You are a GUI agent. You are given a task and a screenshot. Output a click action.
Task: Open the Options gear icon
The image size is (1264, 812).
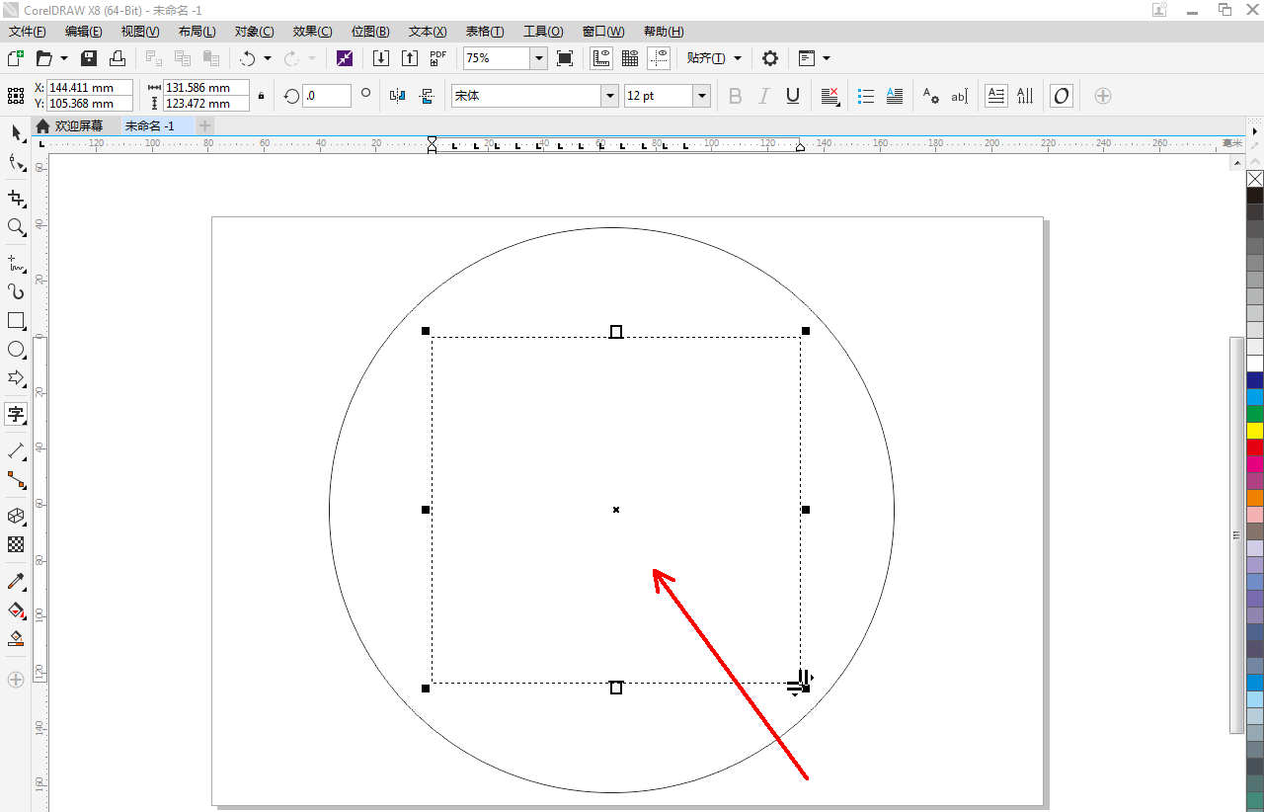click(770, 58)
